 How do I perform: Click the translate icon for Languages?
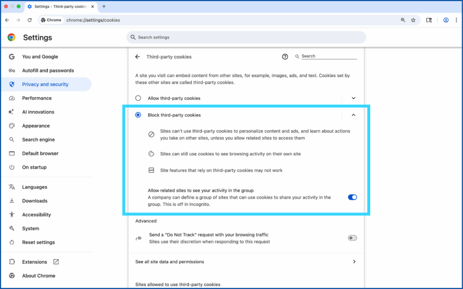click(x=11, y=187)
